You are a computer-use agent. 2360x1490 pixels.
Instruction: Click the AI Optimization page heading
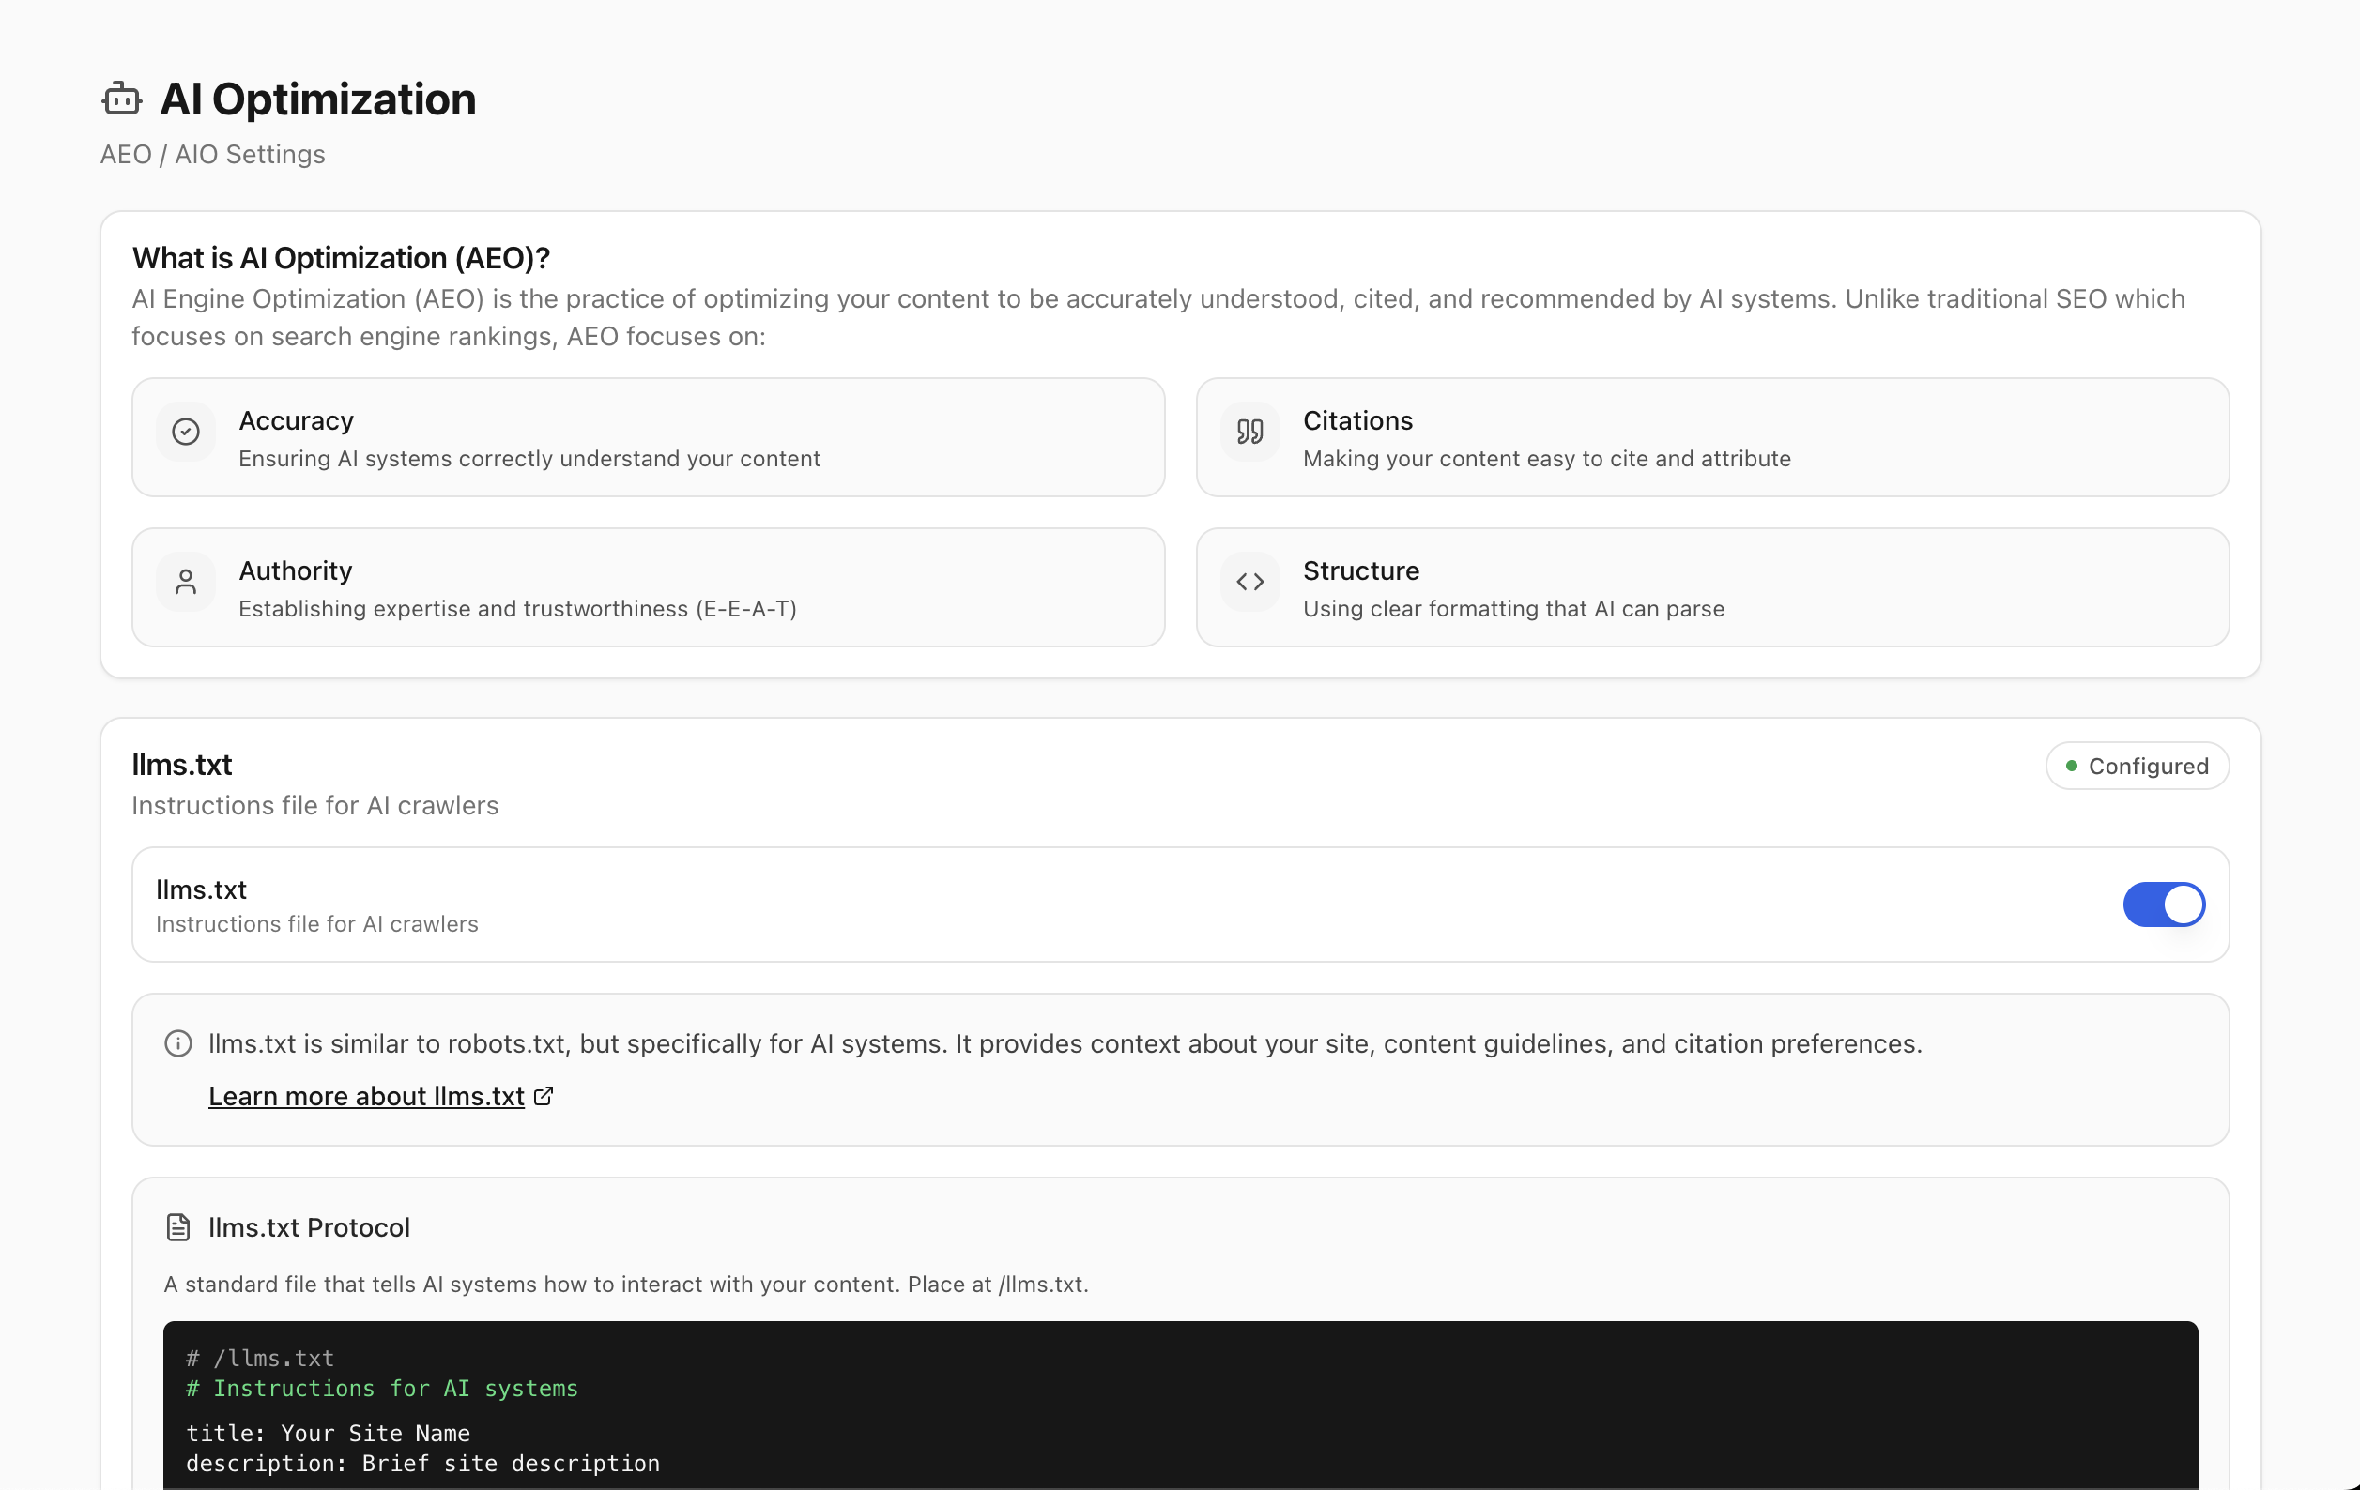[317, 99]
